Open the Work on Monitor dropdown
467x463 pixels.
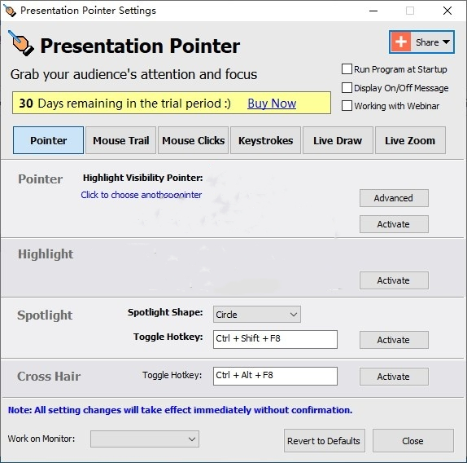(x=145, y=439)
